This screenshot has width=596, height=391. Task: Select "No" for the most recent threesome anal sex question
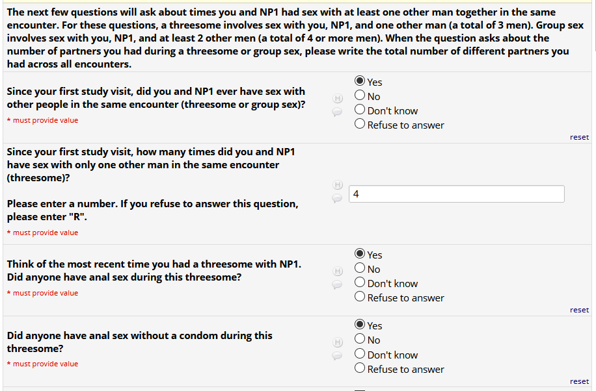pyautogui.click(x=360, y=269)
